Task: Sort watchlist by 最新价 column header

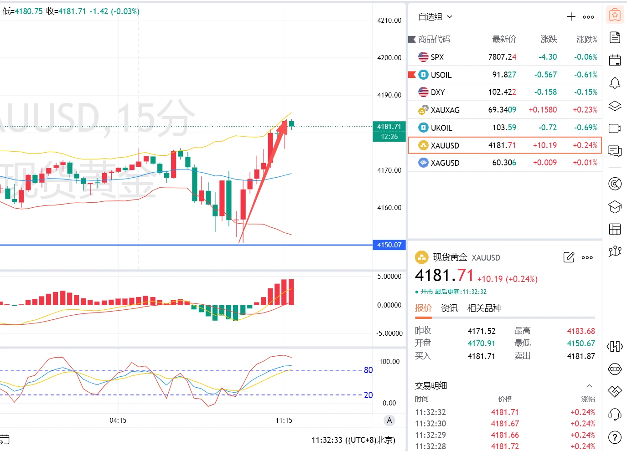Action: (504, 39)
